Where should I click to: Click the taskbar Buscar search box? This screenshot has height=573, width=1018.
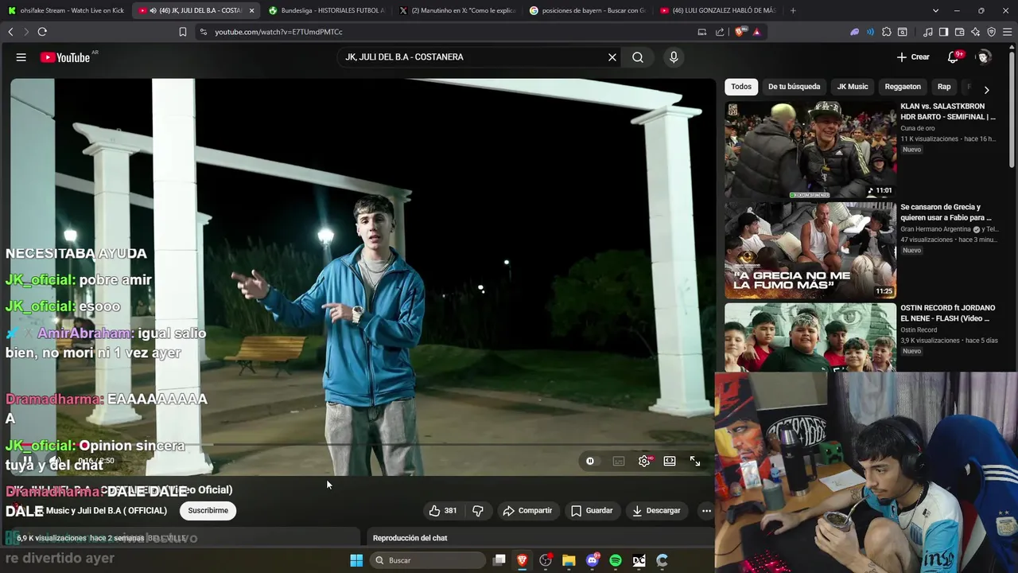[428, 560]
